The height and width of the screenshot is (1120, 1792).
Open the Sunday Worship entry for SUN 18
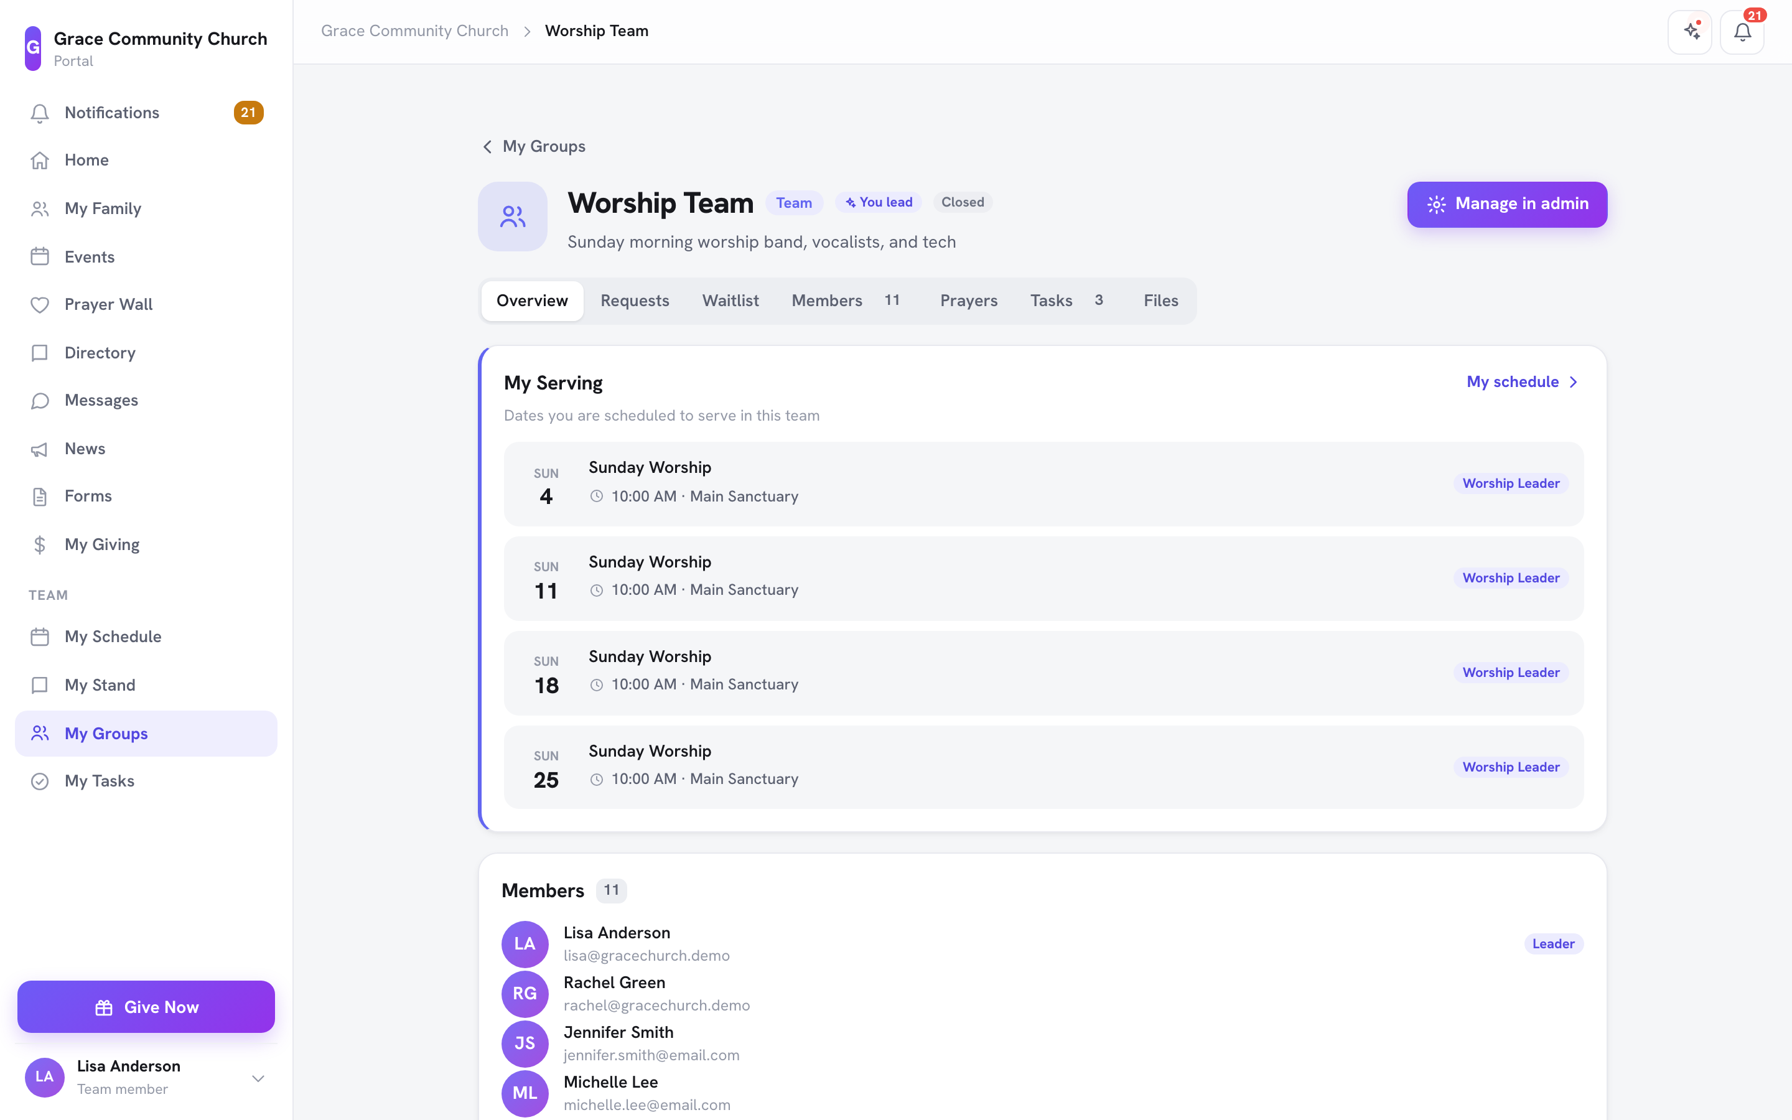[x=1043, y=673]
